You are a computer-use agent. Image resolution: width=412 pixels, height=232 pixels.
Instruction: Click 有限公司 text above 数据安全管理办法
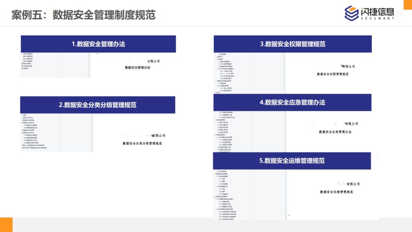[154, 61]
